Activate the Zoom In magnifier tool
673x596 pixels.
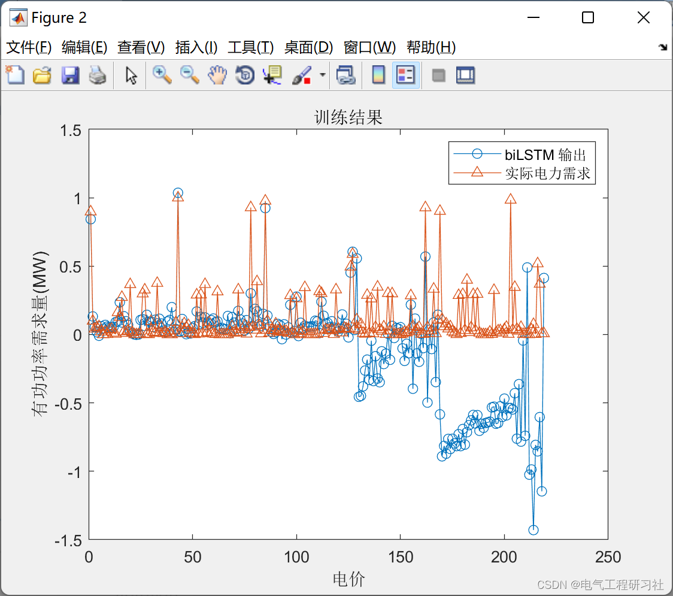(162, 75)
